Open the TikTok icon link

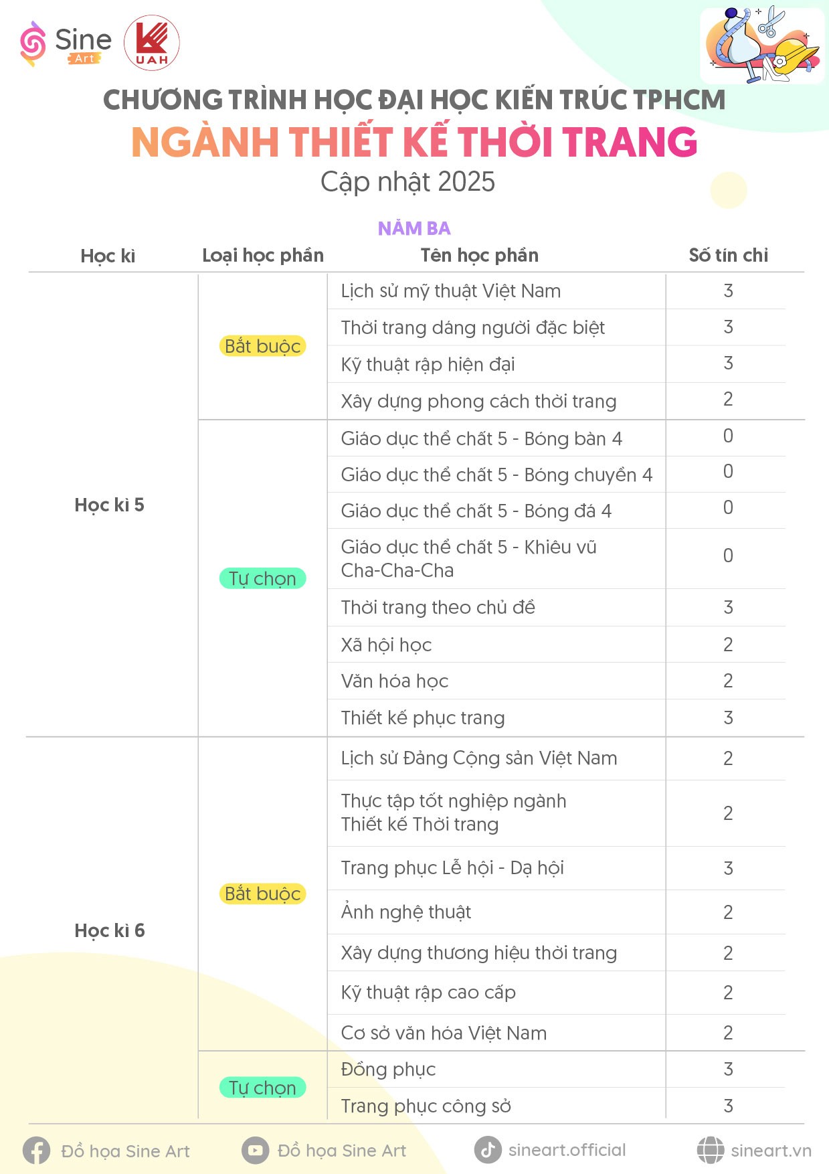click(488, 1150)
